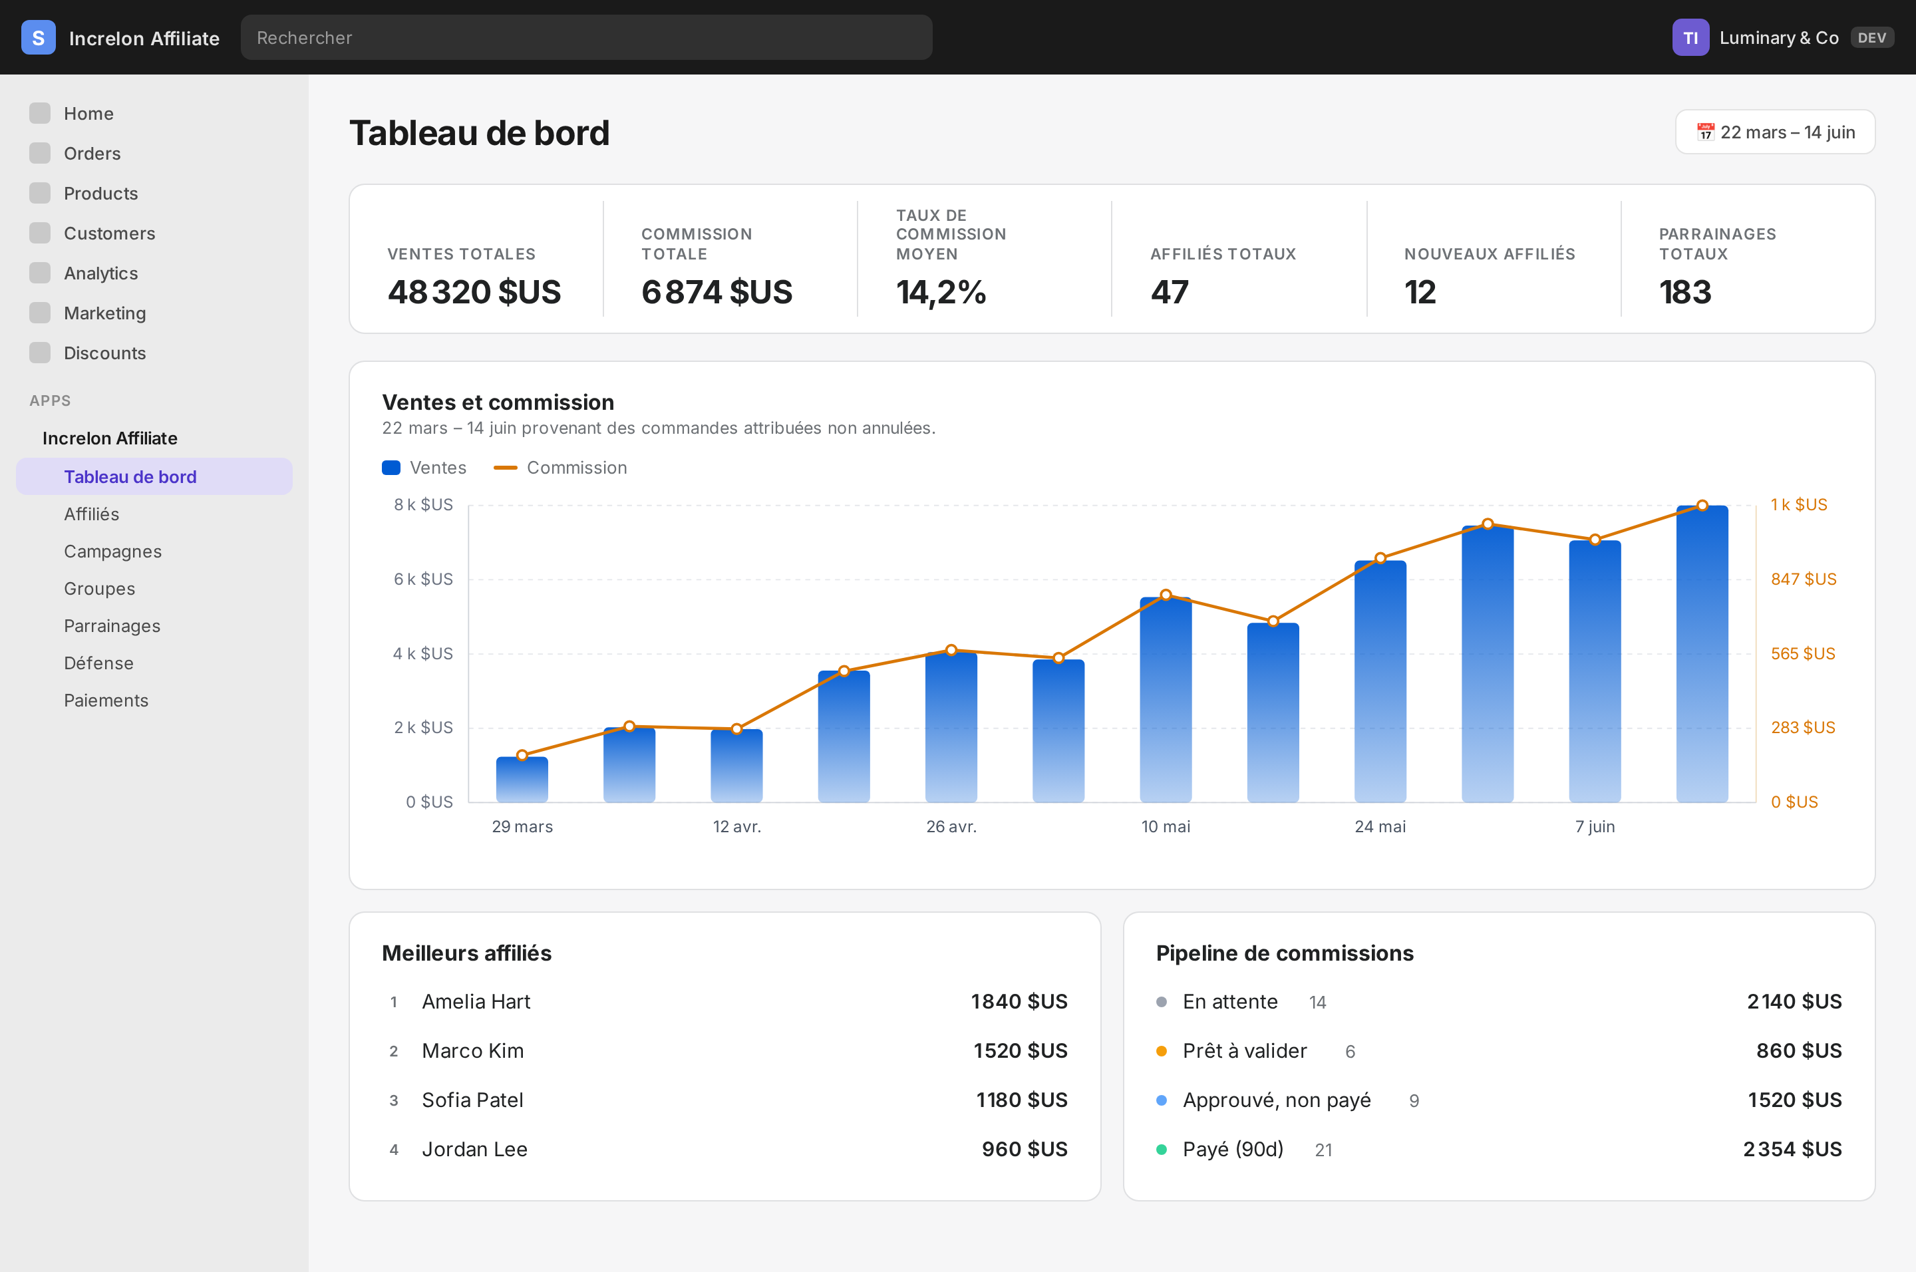
Task: Select the Tableau de bord page
Action: click(154, 476)
